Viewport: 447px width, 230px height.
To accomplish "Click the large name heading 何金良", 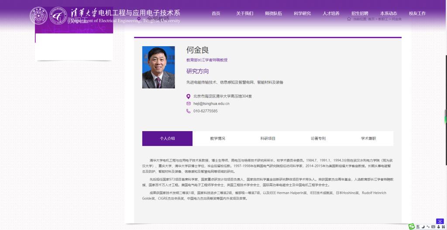I will (x=198, y=50).
